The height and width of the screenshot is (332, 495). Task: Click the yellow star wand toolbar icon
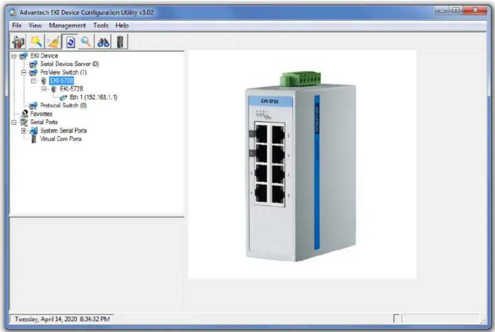(x=36, y=42)
